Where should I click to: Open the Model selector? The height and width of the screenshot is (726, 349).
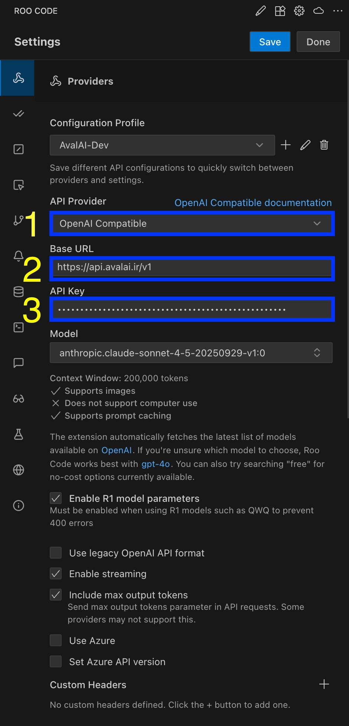(191, 353)
